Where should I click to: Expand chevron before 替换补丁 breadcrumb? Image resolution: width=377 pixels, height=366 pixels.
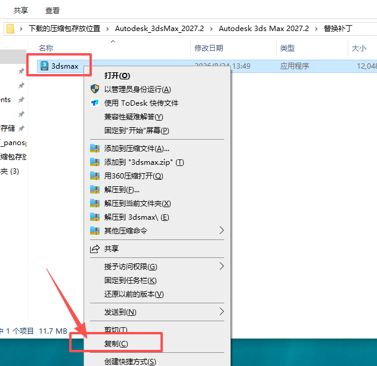(316, 29)
